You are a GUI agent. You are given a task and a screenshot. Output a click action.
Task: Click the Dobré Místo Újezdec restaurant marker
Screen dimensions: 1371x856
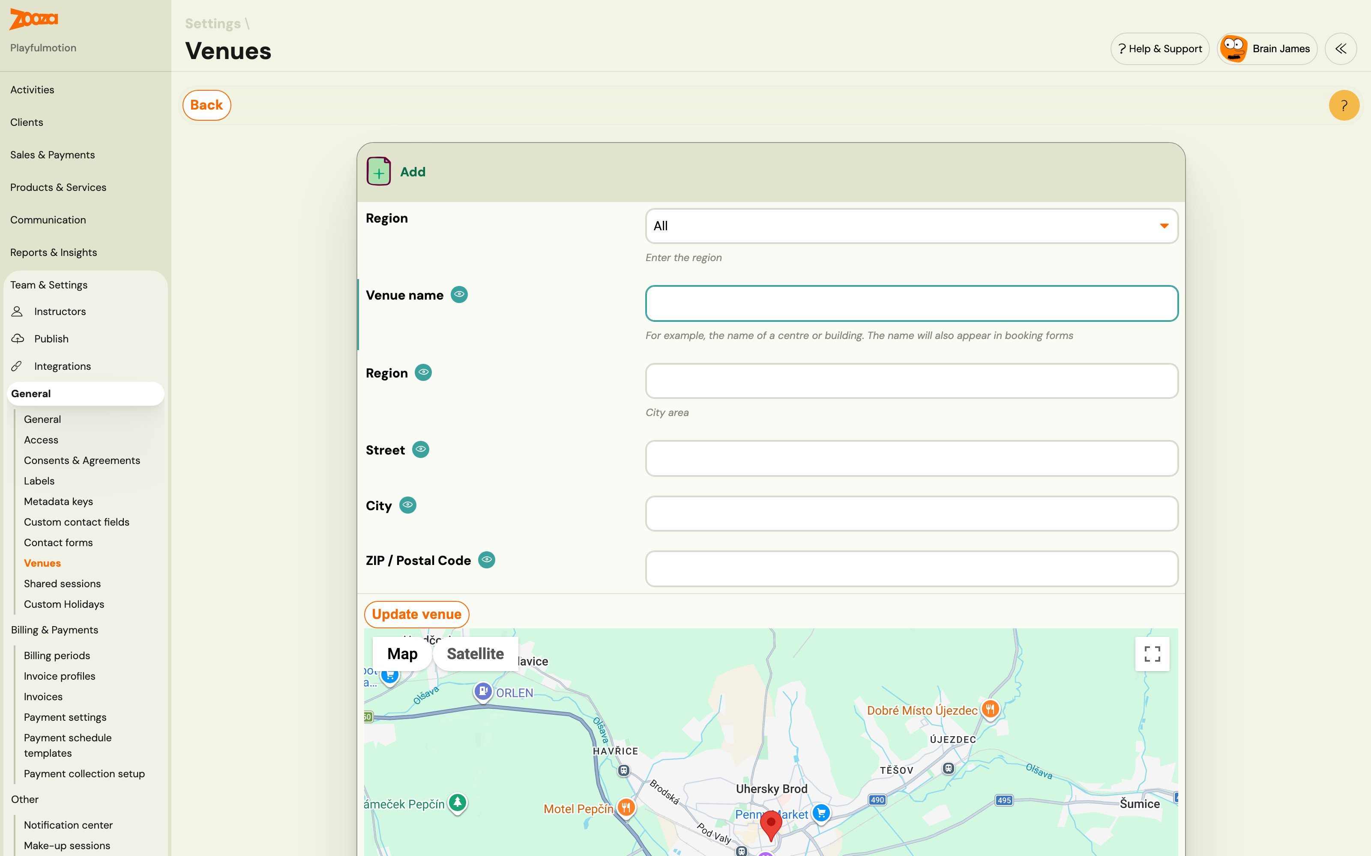point(990,709)
